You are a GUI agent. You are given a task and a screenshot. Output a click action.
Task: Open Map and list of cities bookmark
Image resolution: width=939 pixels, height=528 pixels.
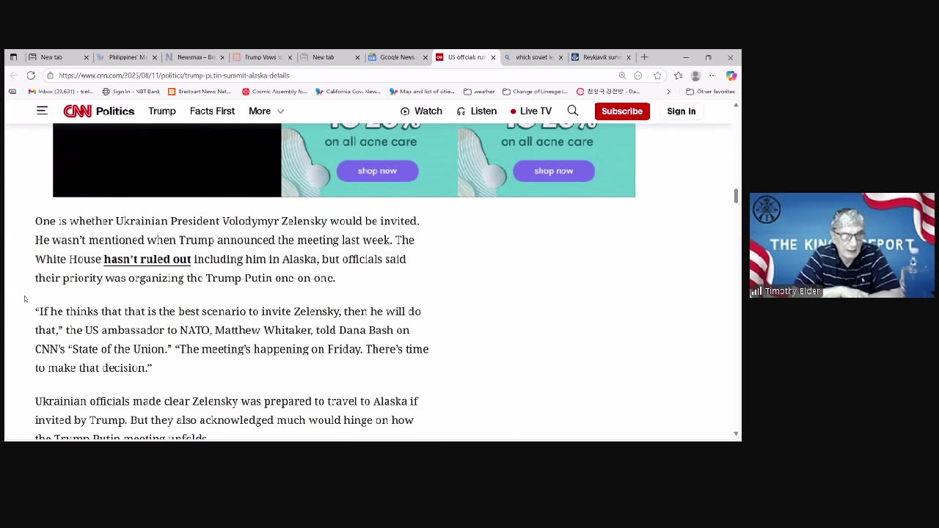pos(422,92)
